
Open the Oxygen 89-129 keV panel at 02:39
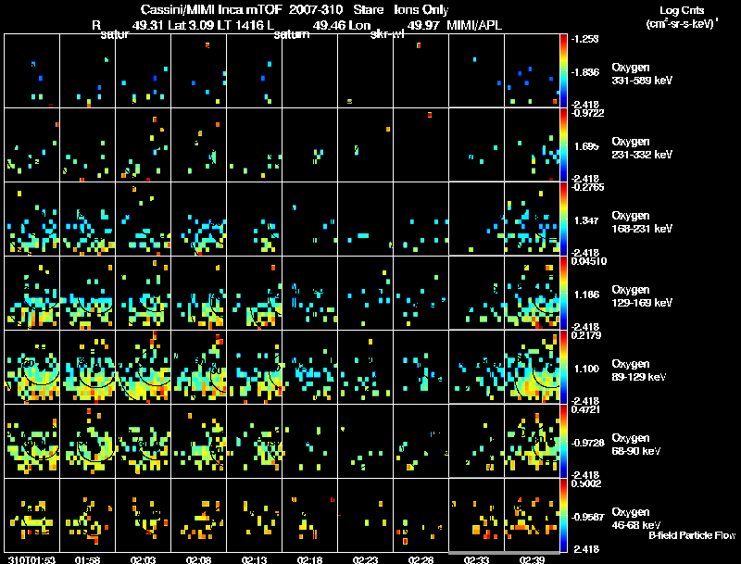click(532, 367)
